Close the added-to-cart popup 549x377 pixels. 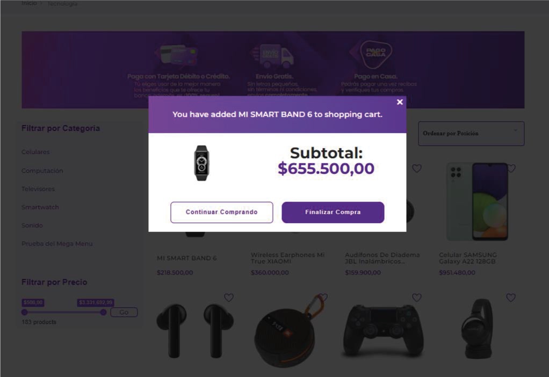coord(400,102)
